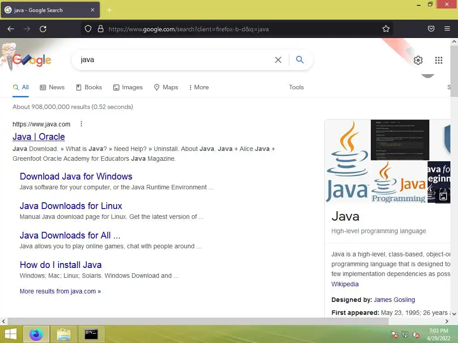458x343 pixels.
Task: Click inside the Google search box
Action: [175, 60]
